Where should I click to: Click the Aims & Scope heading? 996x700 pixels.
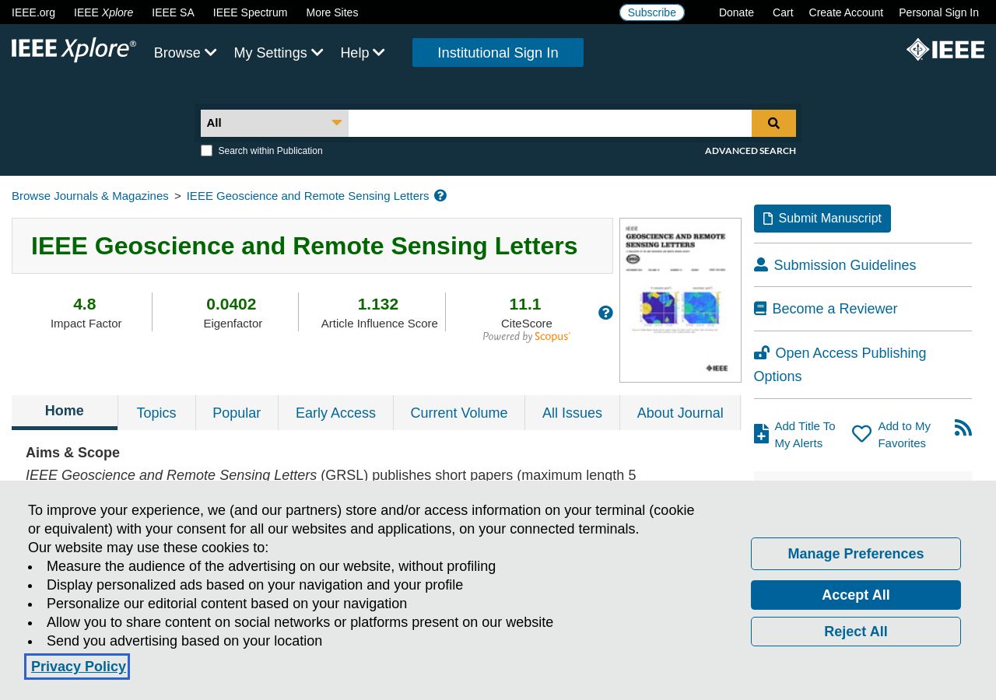point(72,453)
